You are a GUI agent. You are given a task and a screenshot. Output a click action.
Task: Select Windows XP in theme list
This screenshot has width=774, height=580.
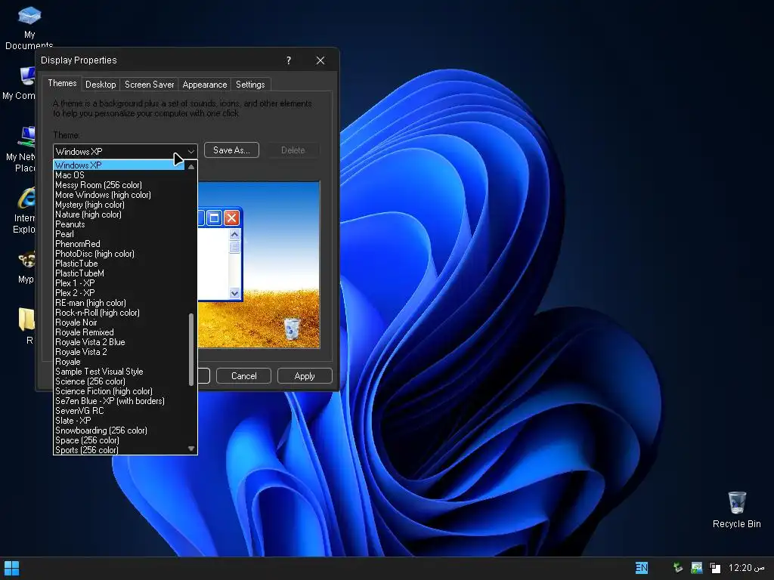[119, 165]
